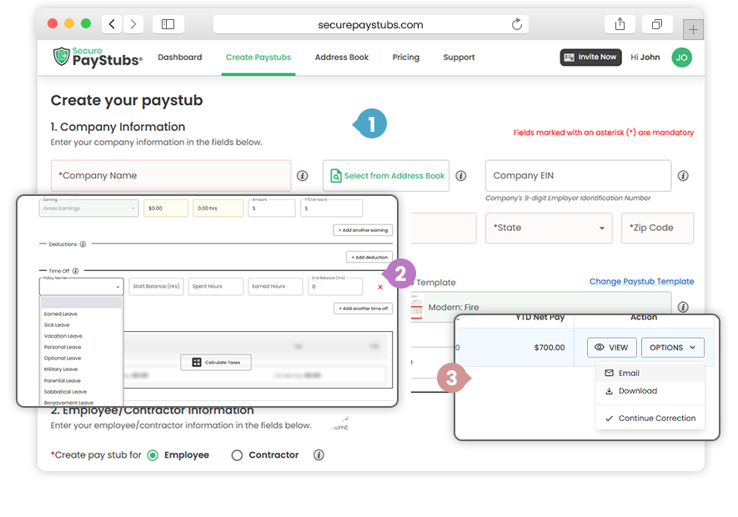Click the browser back arrow

[112, 24]
